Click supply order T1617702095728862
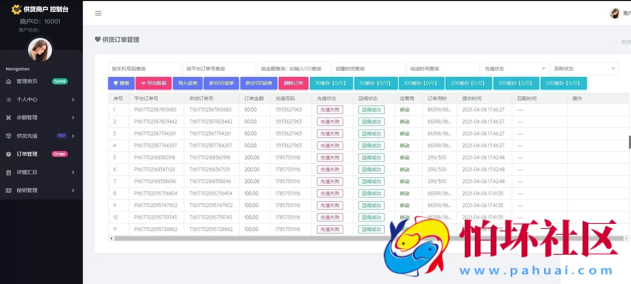The image size is (631, 284). click(x=211, y=229)
